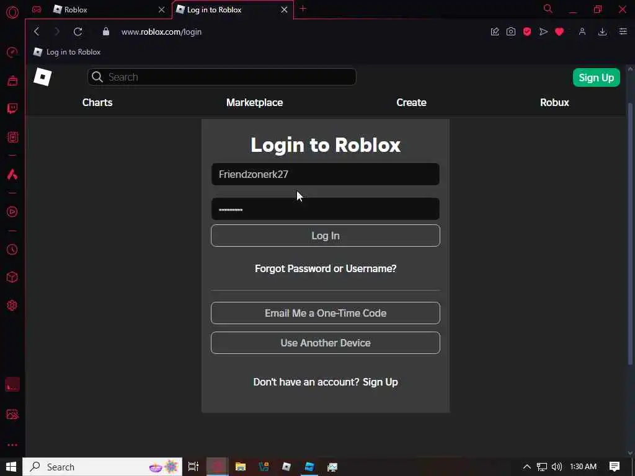The image size is (635, 476).
Task: Open the Action Center notifications icon
Action: click(615, 467)
